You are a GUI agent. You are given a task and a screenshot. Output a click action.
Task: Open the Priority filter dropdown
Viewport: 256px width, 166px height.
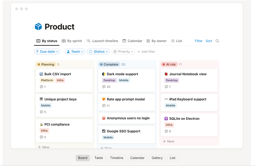(x=123, y=51)
